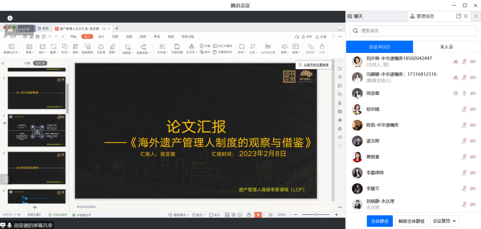
Task: Click the 流程图 (Flowchart) icon
Action: click(x=128, y=47)
